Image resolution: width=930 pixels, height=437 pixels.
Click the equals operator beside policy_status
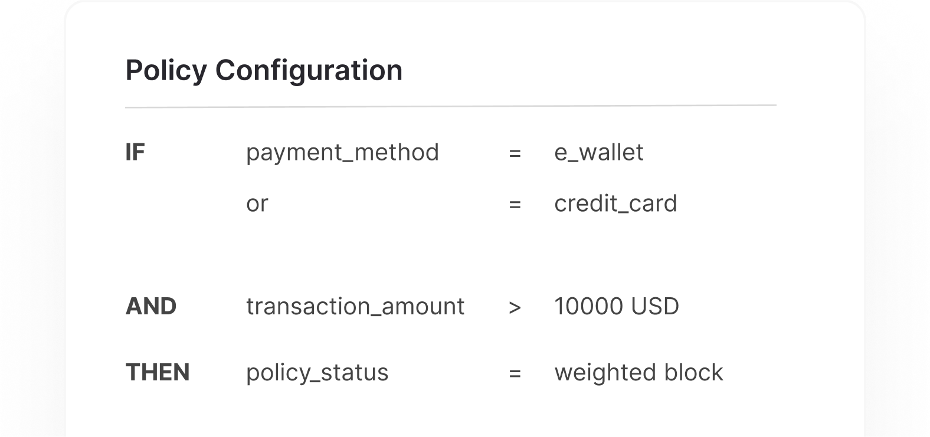click(515, 374)
